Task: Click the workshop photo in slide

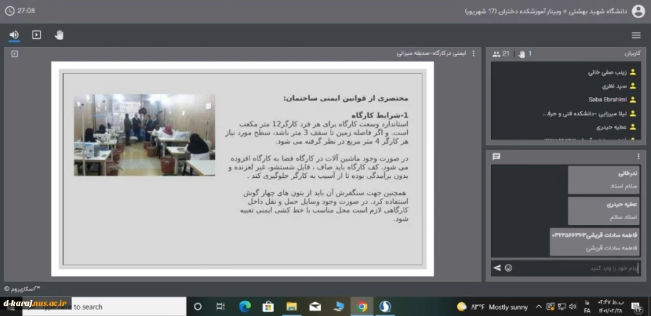Action: pyautogui.click(x=144, y=134)
